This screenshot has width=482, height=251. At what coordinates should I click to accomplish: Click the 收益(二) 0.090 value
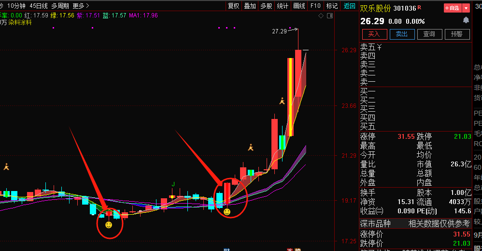pyautogui.click(x=406, y=211)
